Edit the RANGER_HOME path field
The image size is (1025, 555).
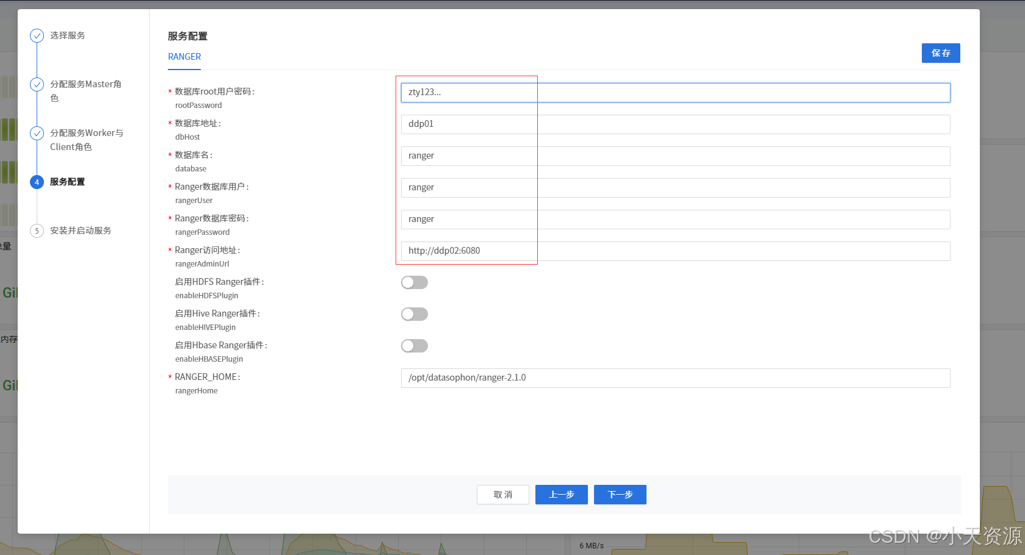675,378
